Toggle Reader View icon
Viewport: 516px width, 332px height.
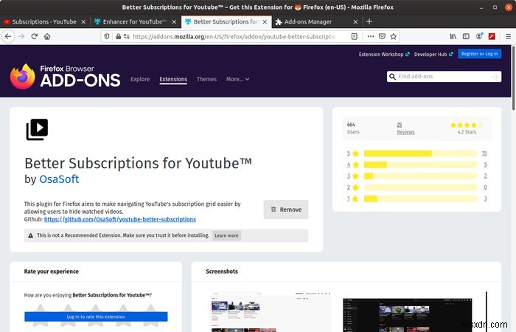[x=355, y=36]
